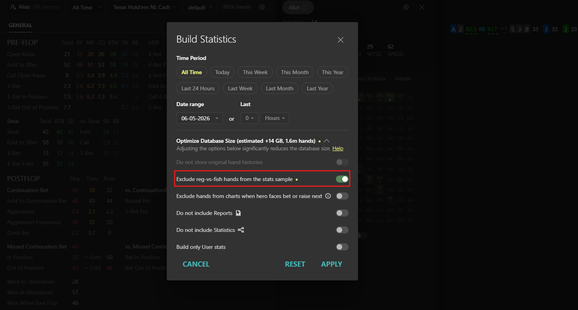Open the Alias players selector
This screenshot has height=310, width=578.
[35, 7]
